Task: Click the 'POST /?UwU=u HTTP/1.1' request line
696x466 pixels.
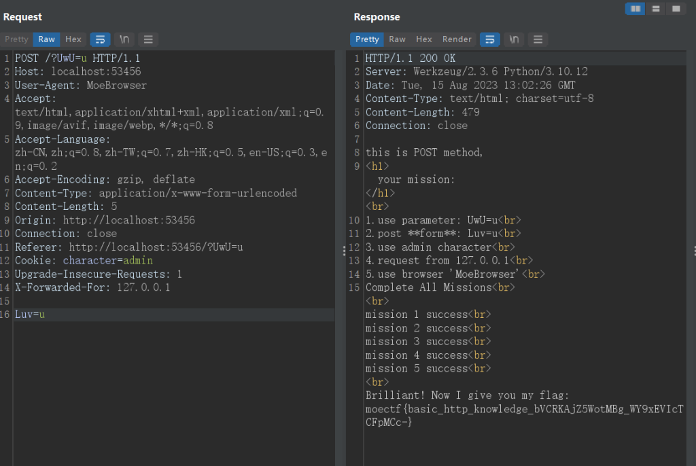Action: (77, 58)
